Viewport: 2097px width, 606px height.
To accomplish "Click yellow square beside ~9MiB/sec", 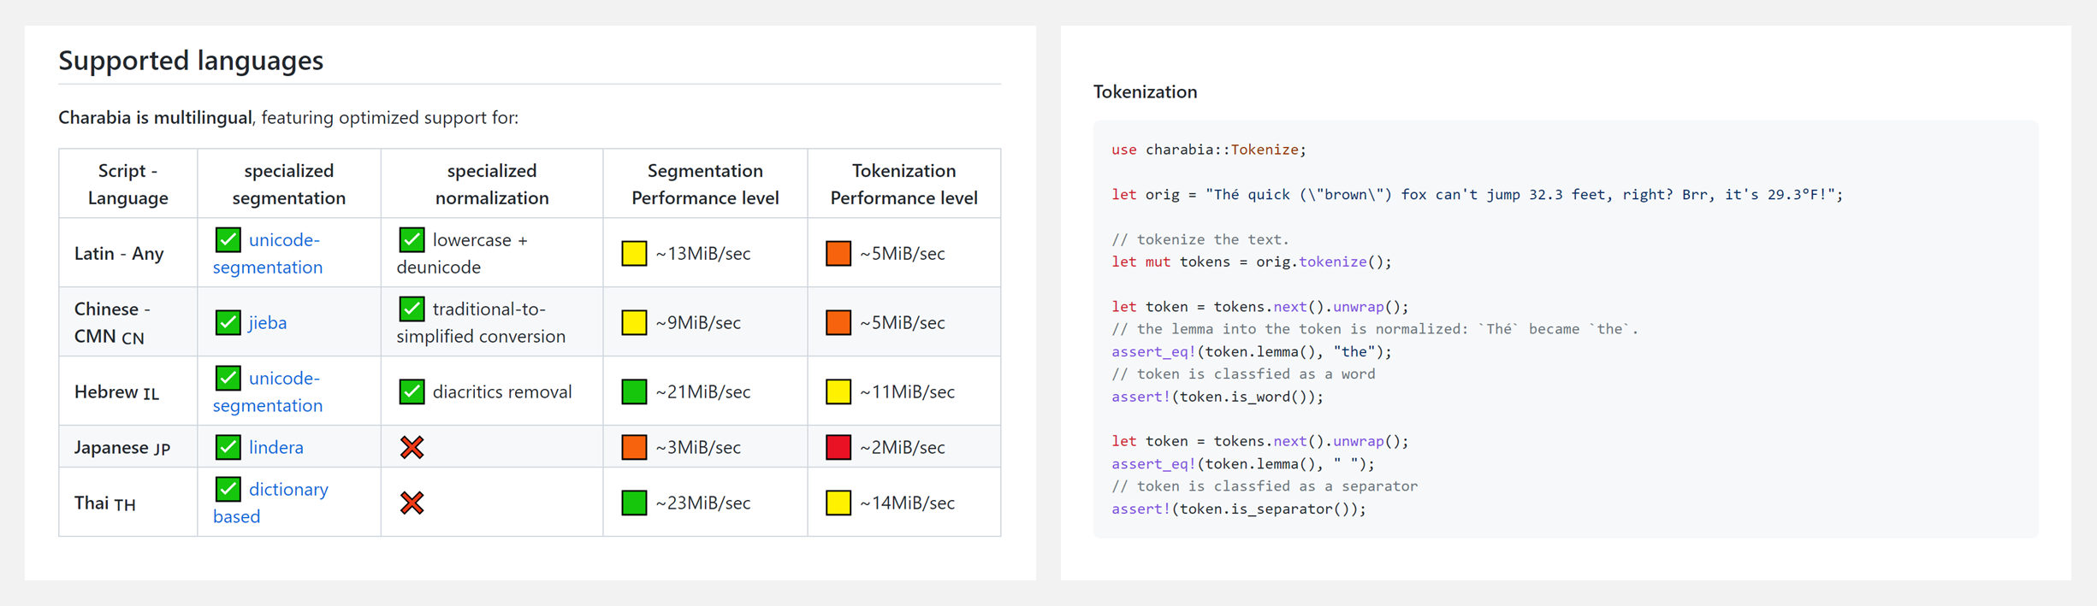I will point(634,322).
